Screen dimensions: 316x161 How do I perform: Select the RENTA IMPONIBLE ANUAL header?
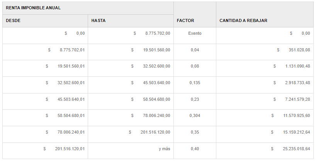[x=88, y=8]
